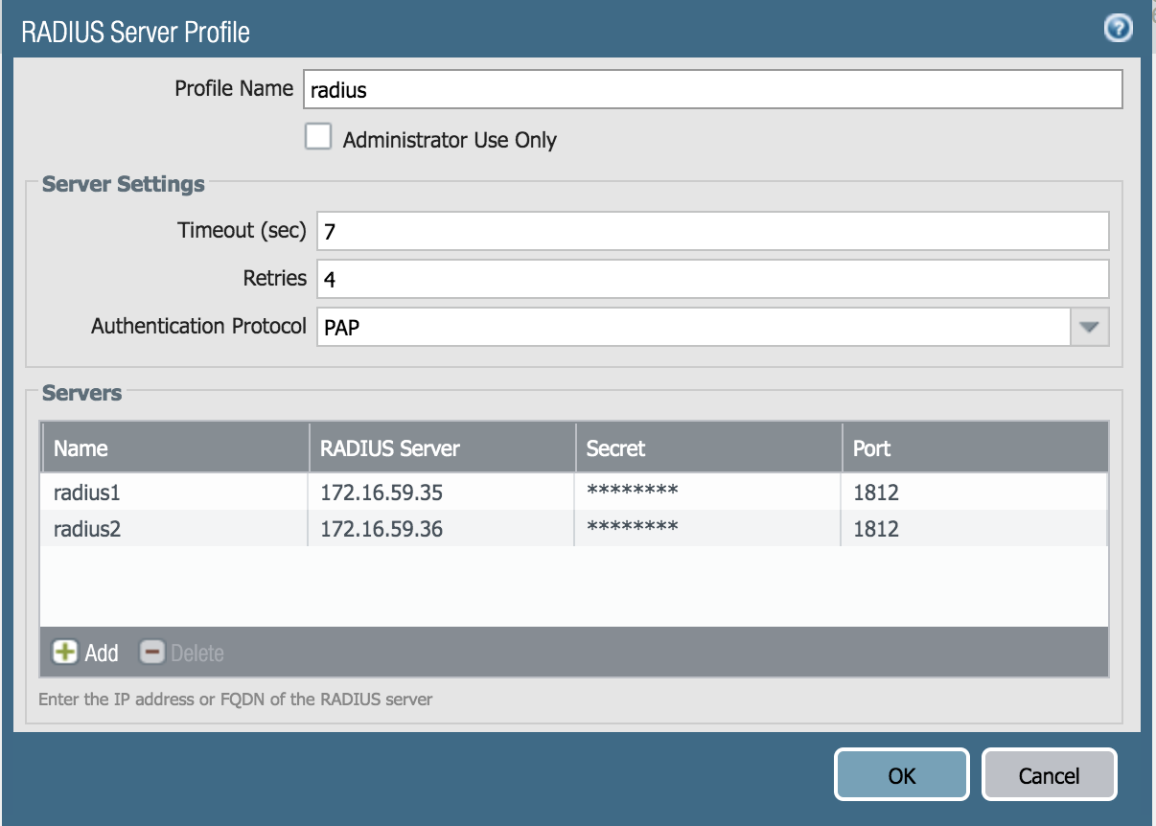1156x826 pixels.
Task: Click the Timeout (sec) input field
Action: click(711, 231)
